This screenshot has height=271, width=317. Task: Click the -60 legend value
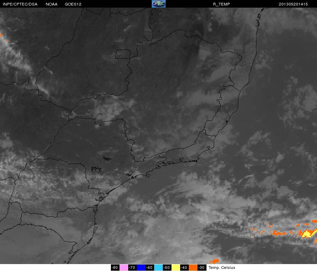[x=150, y=268]
